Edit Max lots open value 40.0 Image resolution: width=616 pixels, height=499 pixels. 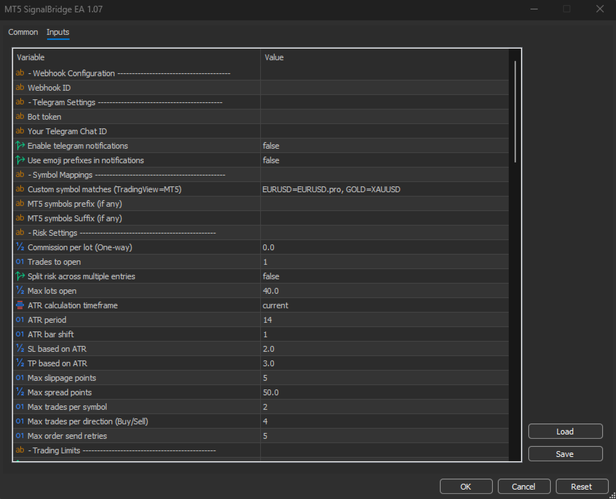click(x=385, y=291)
